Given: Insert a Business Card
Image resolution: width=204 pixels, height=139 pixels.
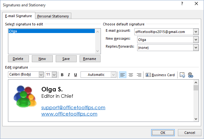Looking at the screenshot, I should tap(160, 75).
